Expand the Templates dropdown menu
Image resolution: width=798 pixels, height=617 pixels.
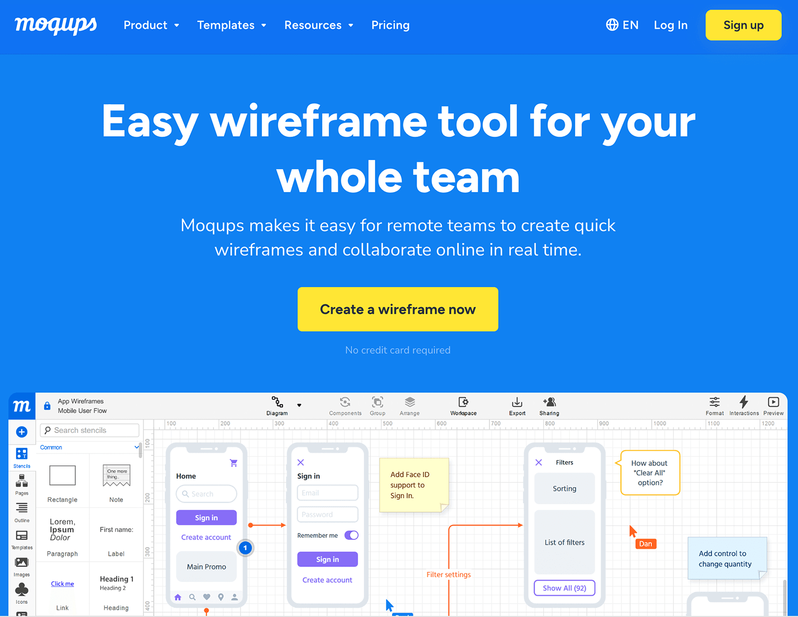tap(232, 25)
